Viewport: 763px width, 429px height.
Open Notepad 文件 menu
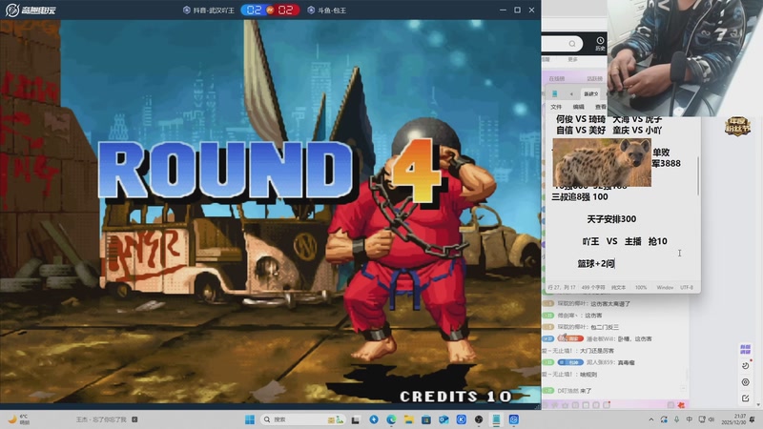[x=556, y=107]
